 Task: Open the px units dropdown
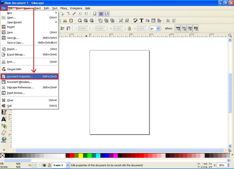click(x=158, y=28)
